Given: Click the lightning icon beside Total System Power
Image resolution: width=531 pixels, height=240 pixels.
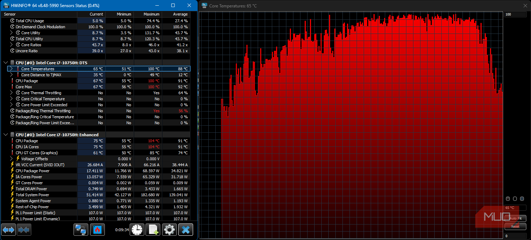Looking at the screenshot, I should coord(12,195).
